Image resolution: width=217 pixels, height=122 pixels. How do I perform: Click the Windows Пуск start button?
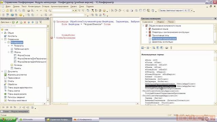coord(8,120)
